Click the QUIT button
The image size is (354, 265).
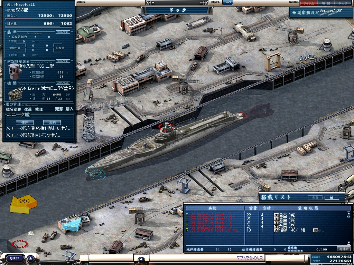[x=15, y=258]
